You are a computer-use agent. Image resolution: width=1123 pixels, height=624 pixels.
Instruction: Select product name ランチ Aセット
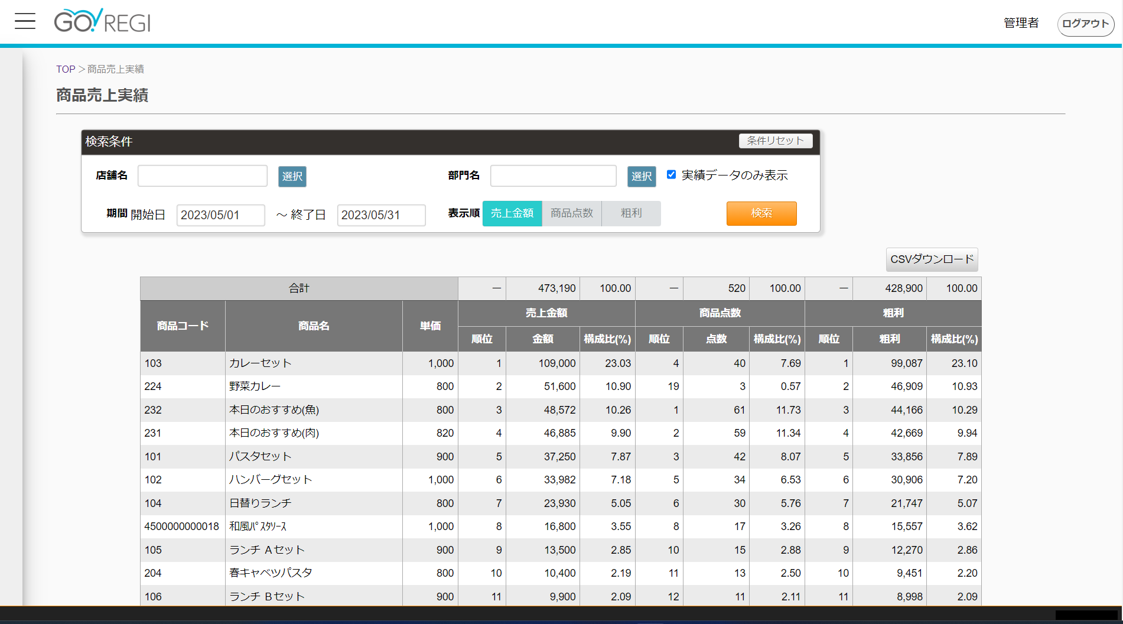coord(267,550)
